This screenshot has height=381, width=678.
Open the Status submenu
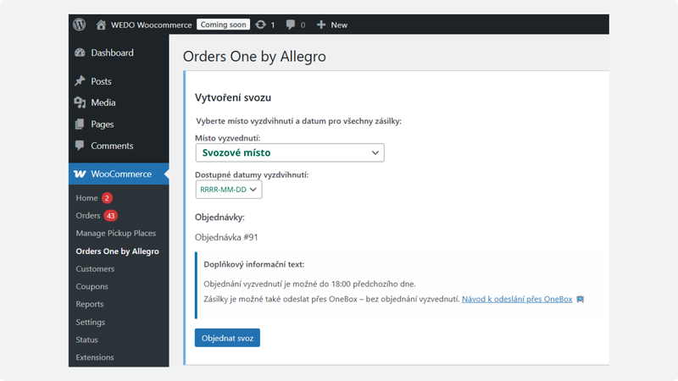point(86,340)
